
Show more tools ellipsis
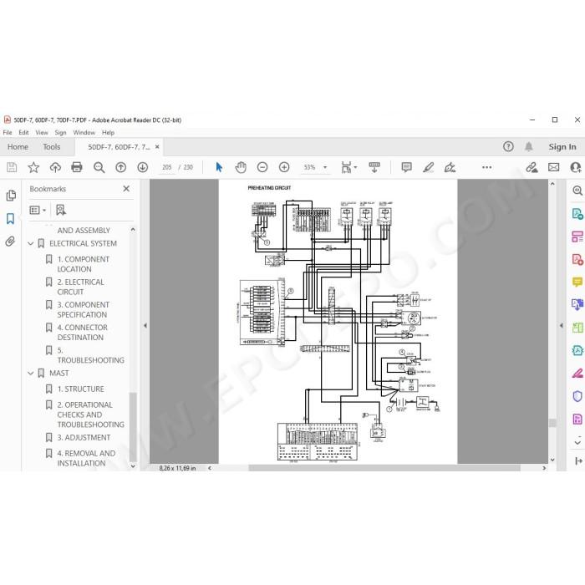point(487,167)
